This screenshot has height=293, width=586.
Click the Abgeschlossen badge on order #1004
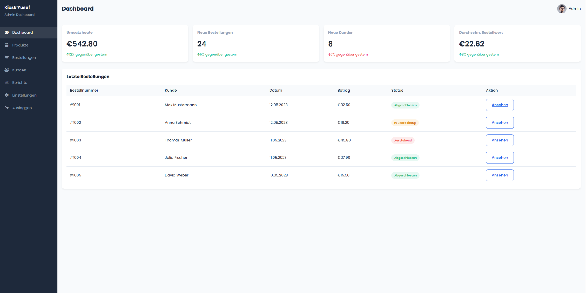click(405, 158)
